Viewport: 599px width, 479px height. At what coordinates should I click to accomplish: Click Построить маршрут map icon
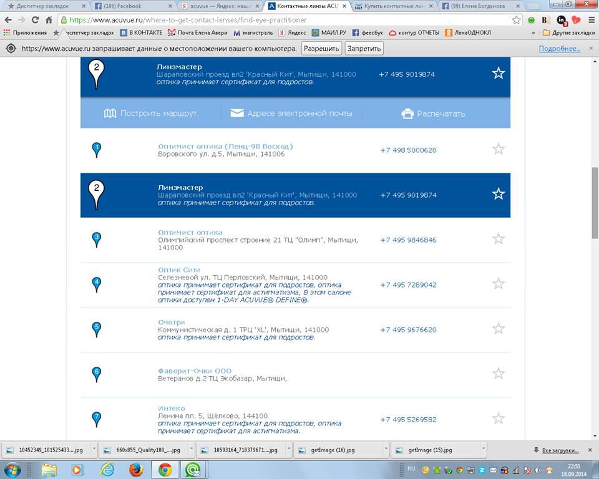tap(110, 114)
